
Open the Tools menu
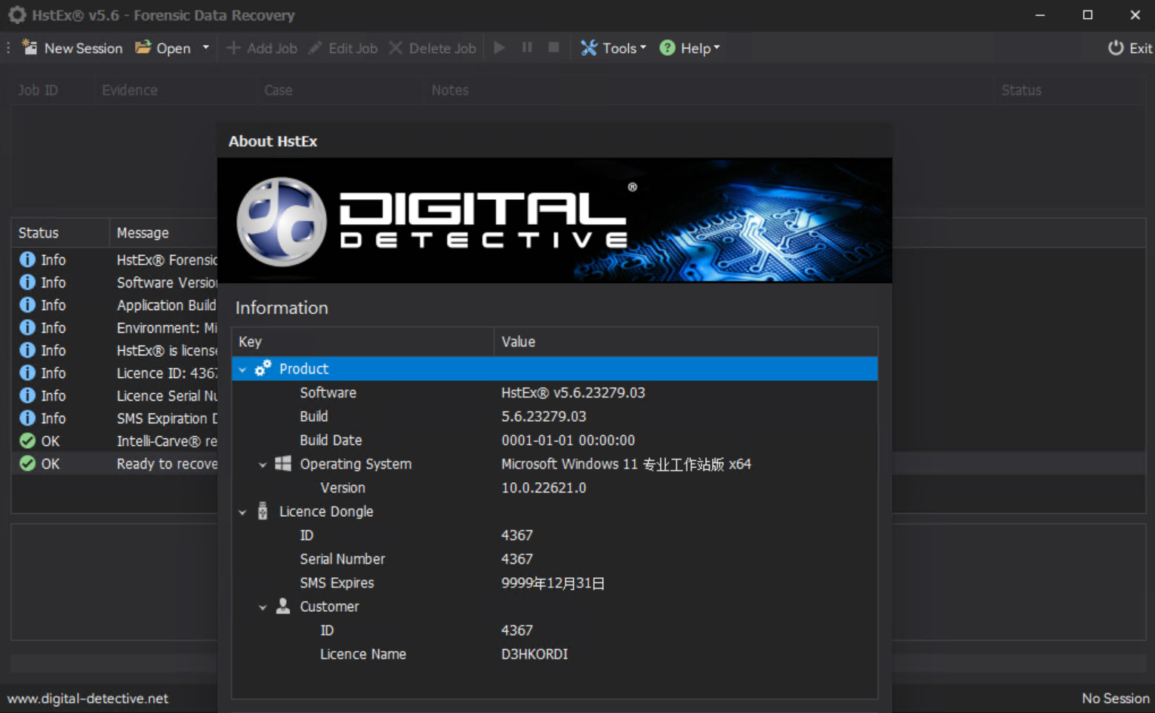pos(613,48)
